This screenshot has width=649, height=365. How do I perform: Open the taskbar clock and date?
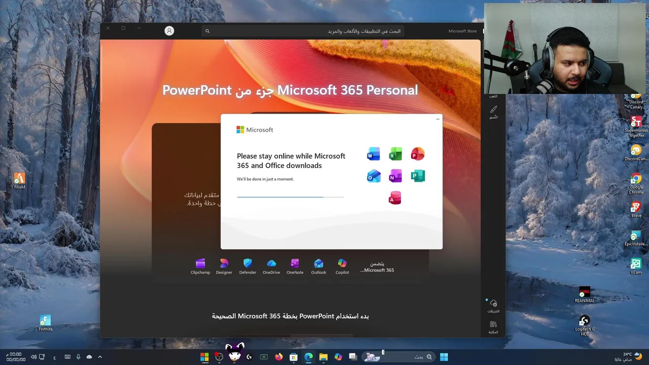point(15,357)
